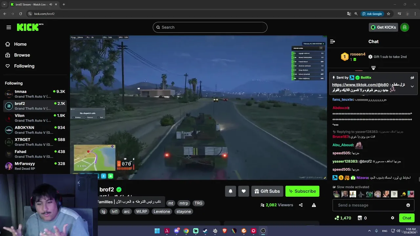The height and width of the screenshot is (236, 420).
Task: Click Get KICKs button
Action: (x=383, y=27)
